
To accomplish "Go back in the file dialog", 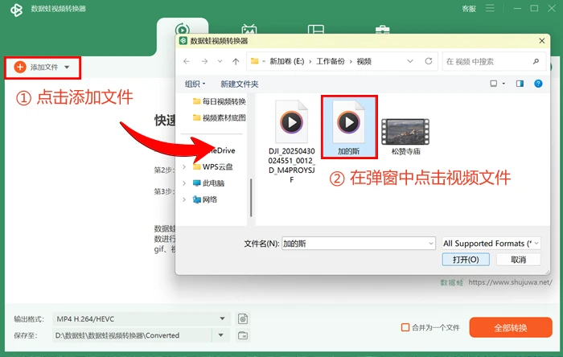I will (x=187, y=61).
